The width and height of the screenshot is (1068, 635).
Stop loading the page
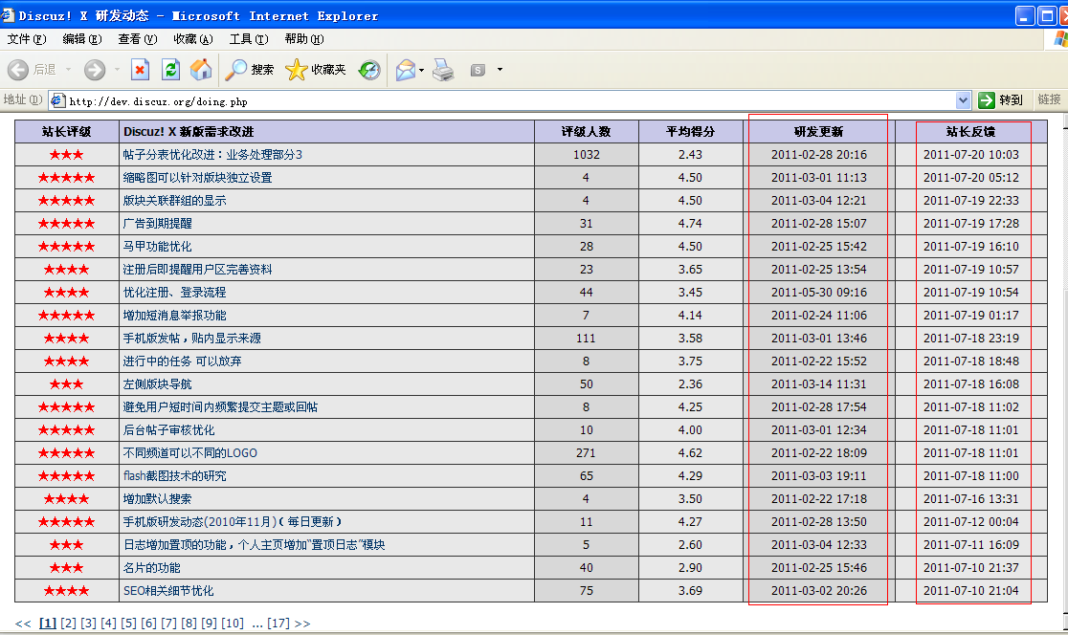141,70
